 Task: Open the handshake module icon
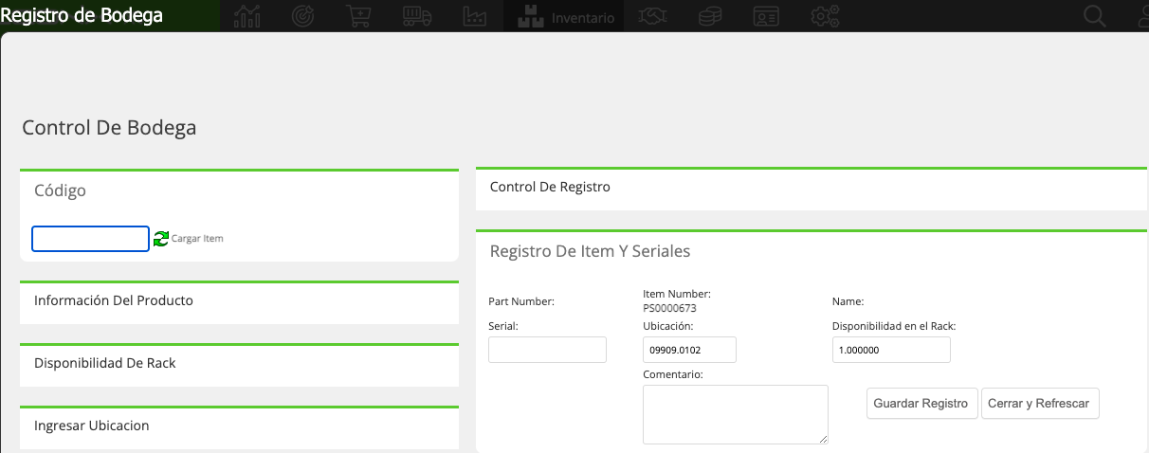652,16
